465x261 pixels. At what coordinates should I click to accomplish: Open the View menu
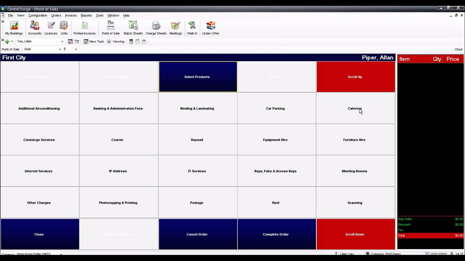pos(21,16)
